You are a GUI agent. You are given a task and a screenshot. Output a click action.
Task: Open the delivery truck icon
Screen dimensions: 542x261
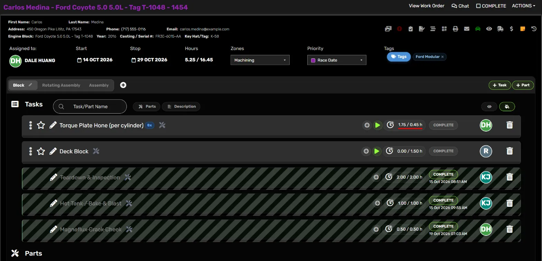click(500, 29)
